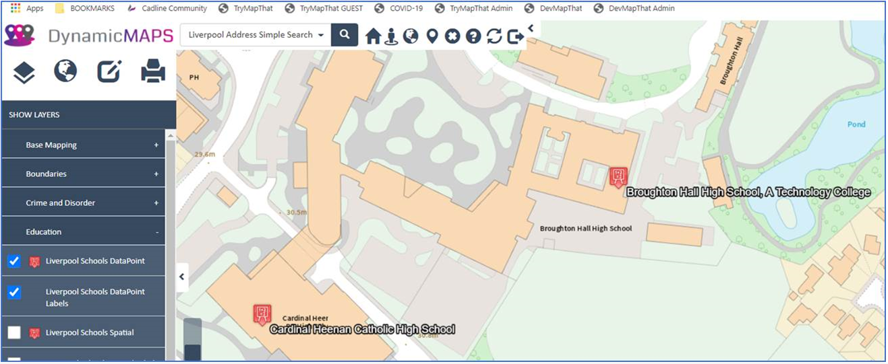Click Liverpool Schools Spatial legend icon

(34, 333)
